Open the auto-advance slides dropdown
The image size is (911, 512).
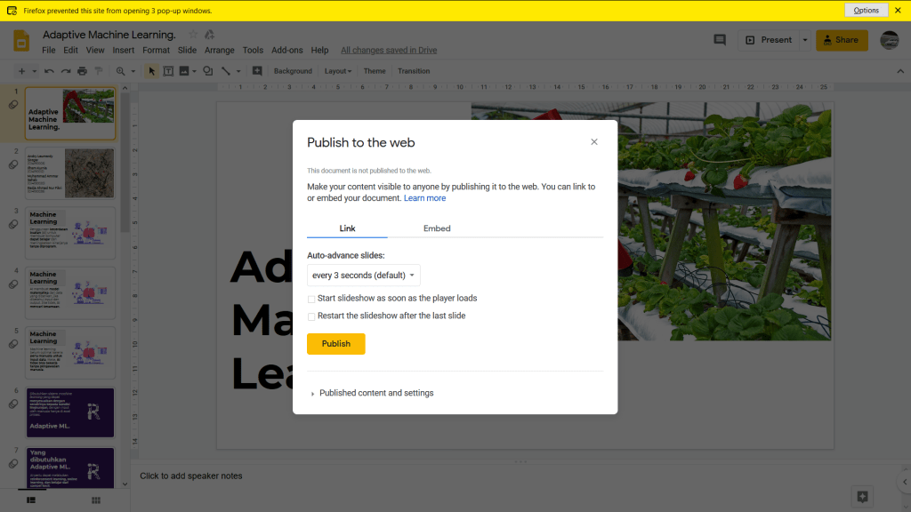click(363, 276)
